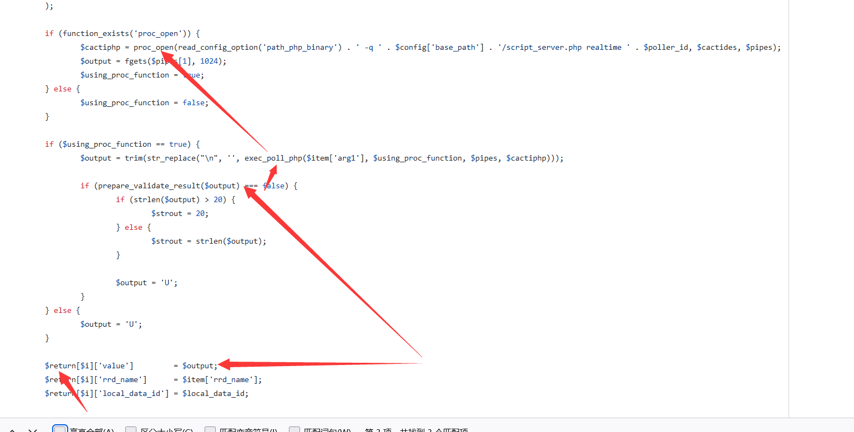
Task: Click the $strout = 20 assignment
Action: 180,213
